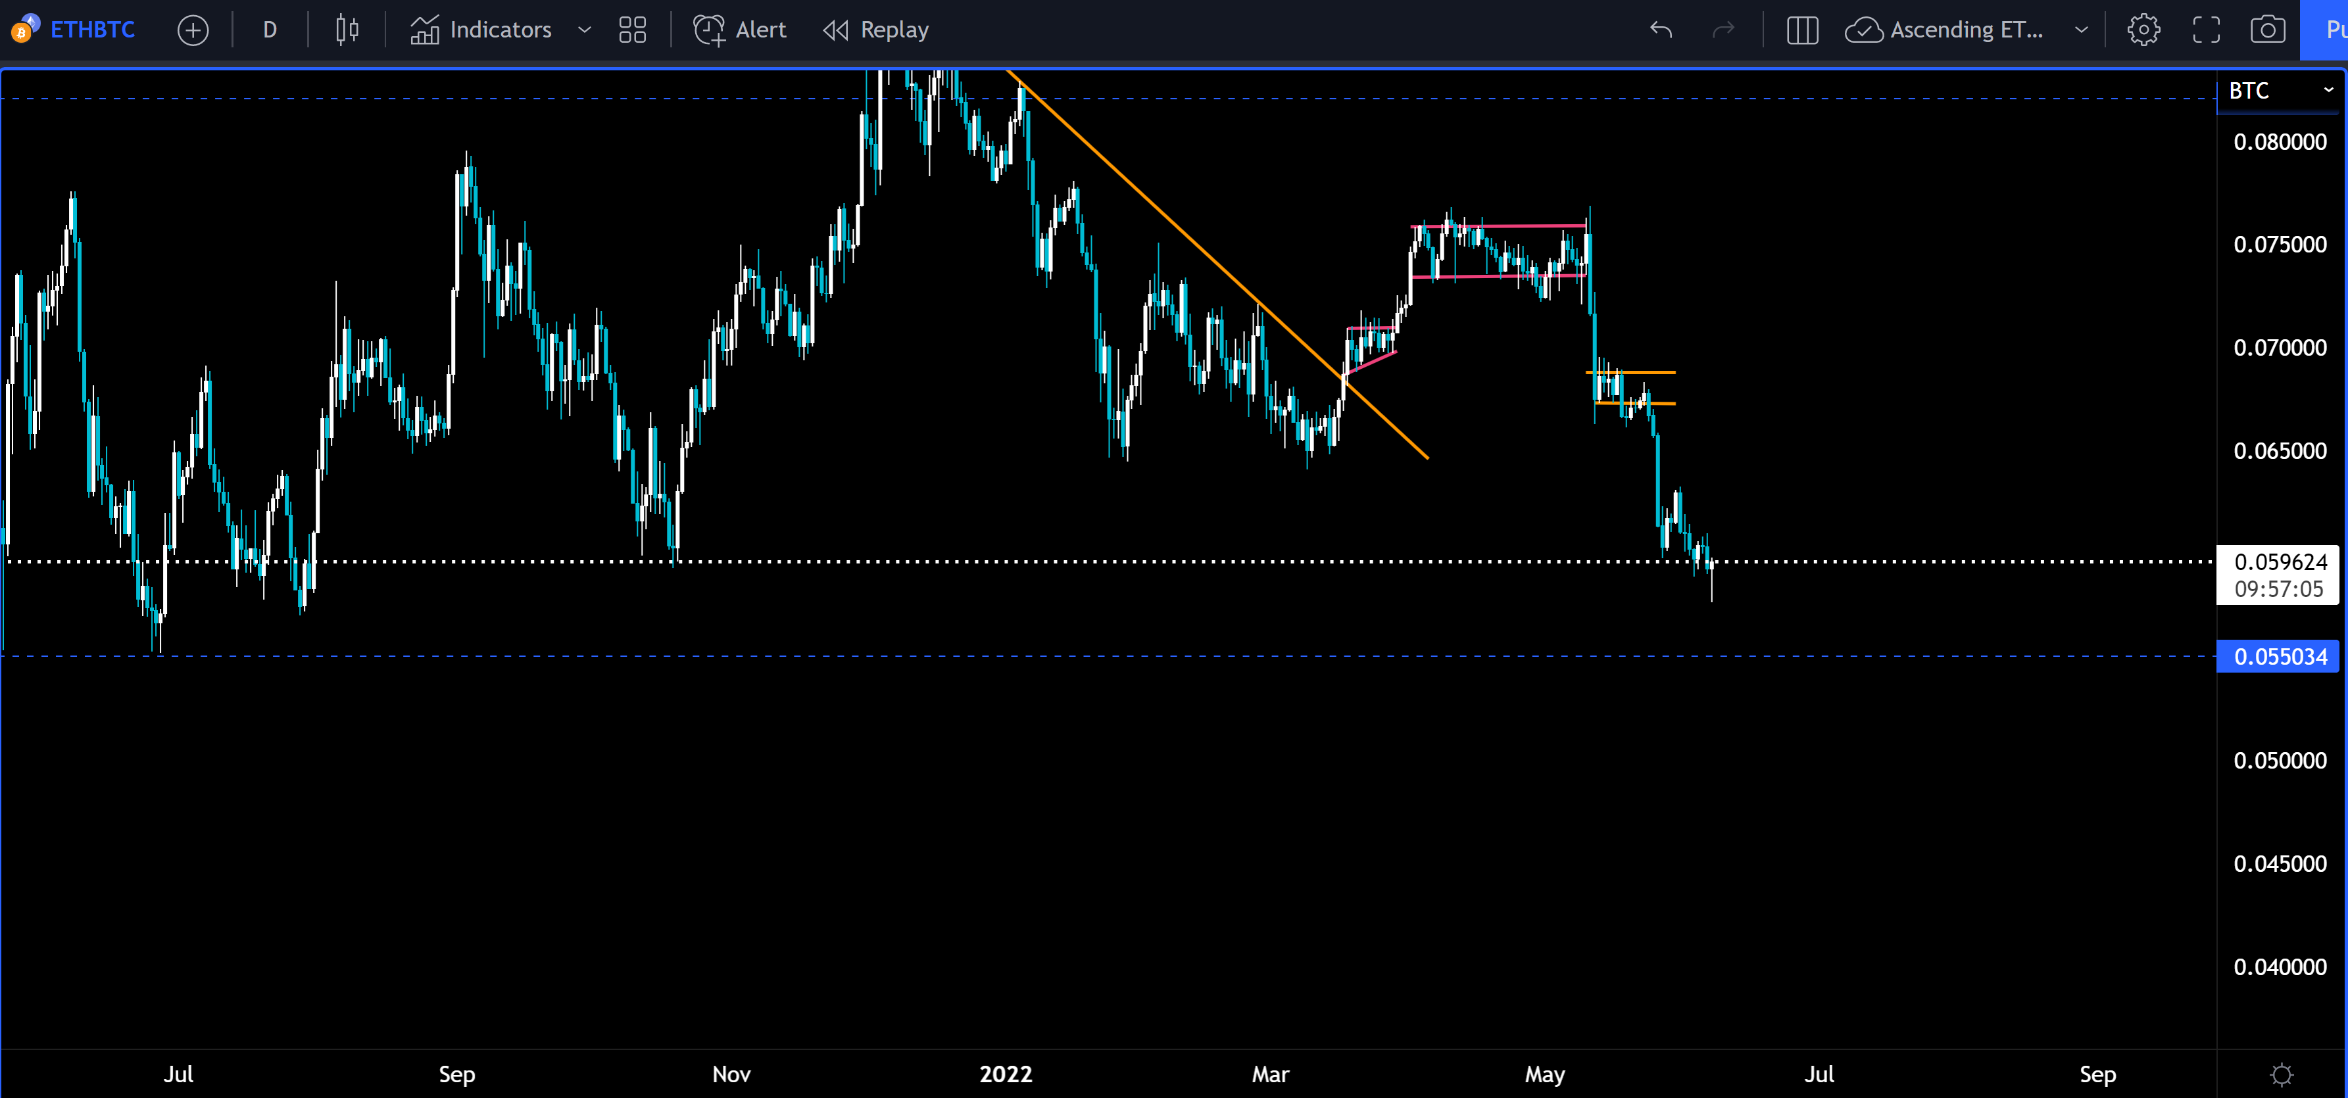Viewport: 2348px width, 1098px height.
Task: Change the D timeframe interval
Action: pyautogui.click(x=270, y=30)
